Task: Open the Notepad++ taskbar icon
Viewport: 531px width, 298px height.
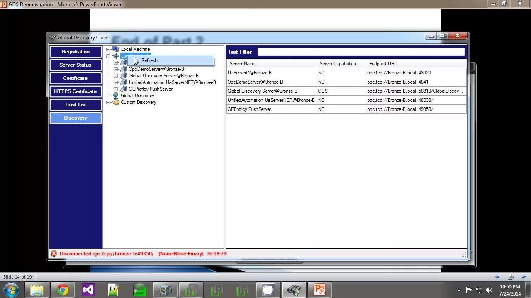Action: click(114, 290)
